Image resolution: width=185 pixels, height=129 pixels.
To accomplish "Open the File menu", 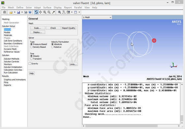I will pyautogui.click(x=4, y=8).
